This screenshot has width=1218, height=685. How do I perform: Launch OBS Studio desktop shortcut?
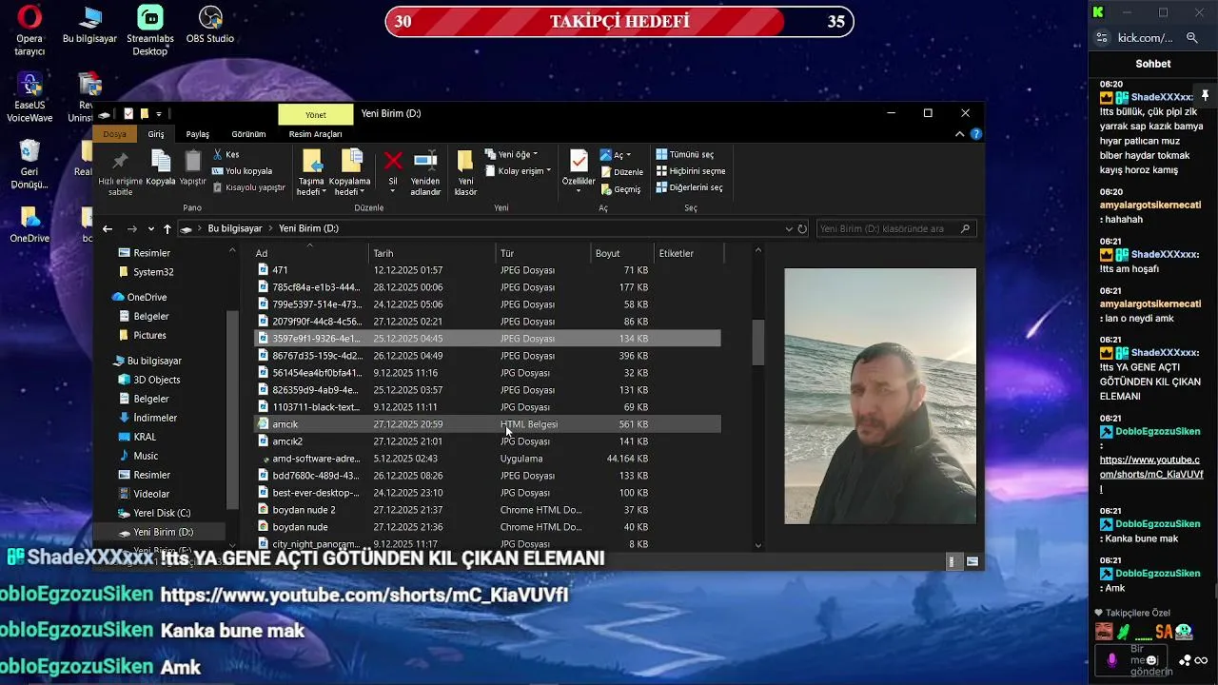tap(210, 25)
